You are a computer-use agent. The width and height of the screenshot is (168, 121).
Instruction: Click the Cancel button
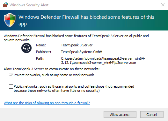click(x=152, y=115)
